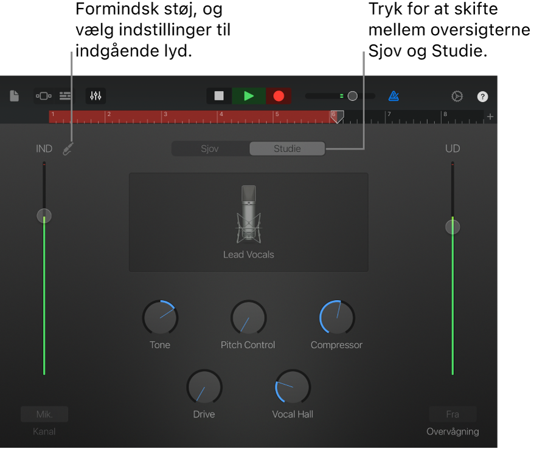The height and width of the screenshot is (449, 545).
Task: Open the track controls mixer icon
Action: 95,96
